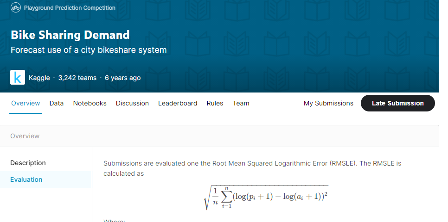
Task: View the Leaderboard tab
Action: click(x=178, y=103)
